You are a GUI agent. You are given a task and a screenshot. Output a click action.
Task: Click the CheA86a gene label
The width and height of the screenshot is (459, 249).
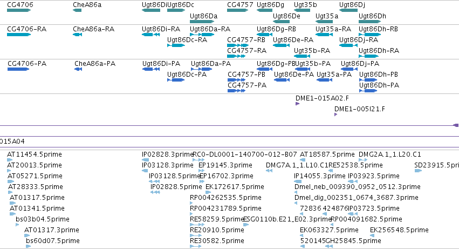point(87,5)
